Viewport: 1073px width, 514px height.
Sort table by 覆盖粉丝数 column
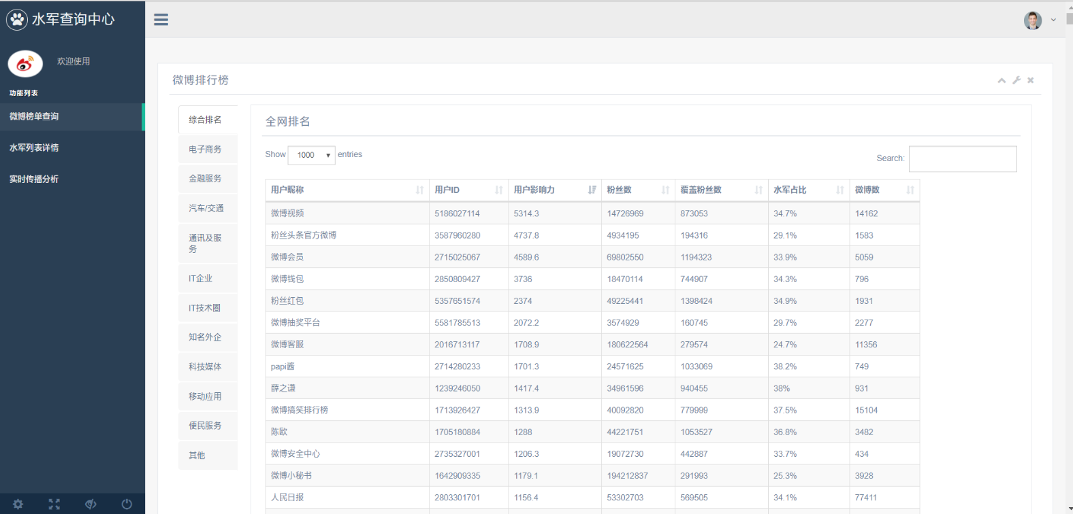coord(722,190)
